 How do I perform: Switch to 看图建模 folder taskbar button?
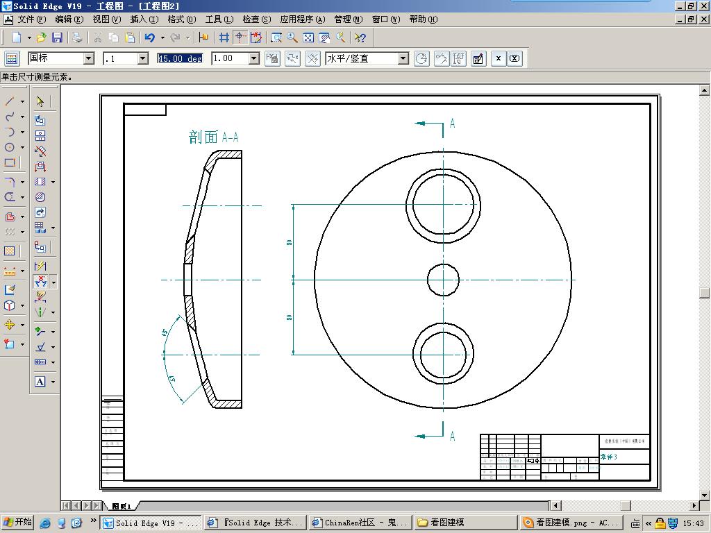point(465,523)
